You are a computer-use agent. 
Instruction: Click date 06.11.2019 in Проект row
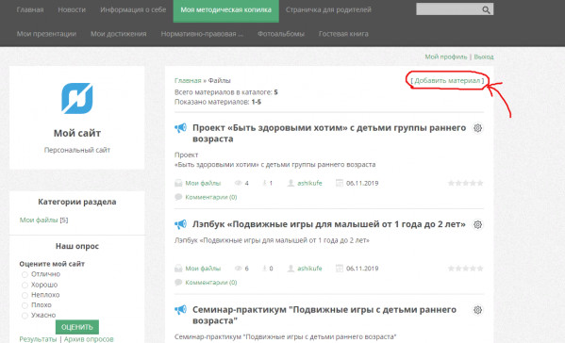(x=362, y=183)
